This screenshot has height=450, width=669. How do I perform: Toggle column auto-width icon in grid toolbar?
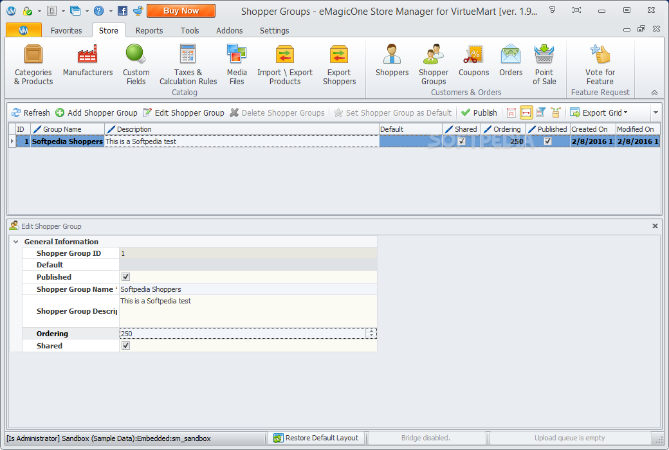coord(526,113)
